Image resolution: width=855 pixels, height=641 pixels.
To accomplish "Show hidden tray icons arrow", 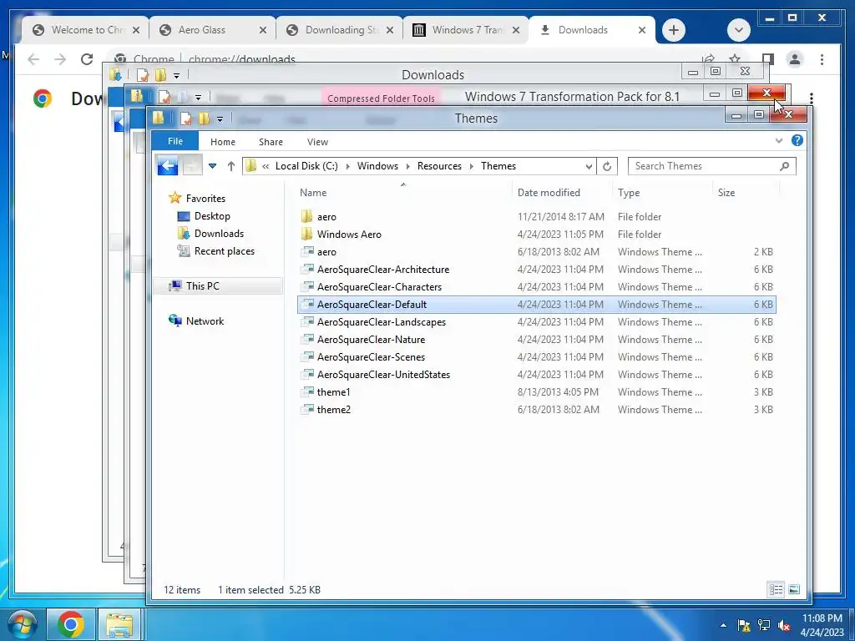I will (723, 625).
